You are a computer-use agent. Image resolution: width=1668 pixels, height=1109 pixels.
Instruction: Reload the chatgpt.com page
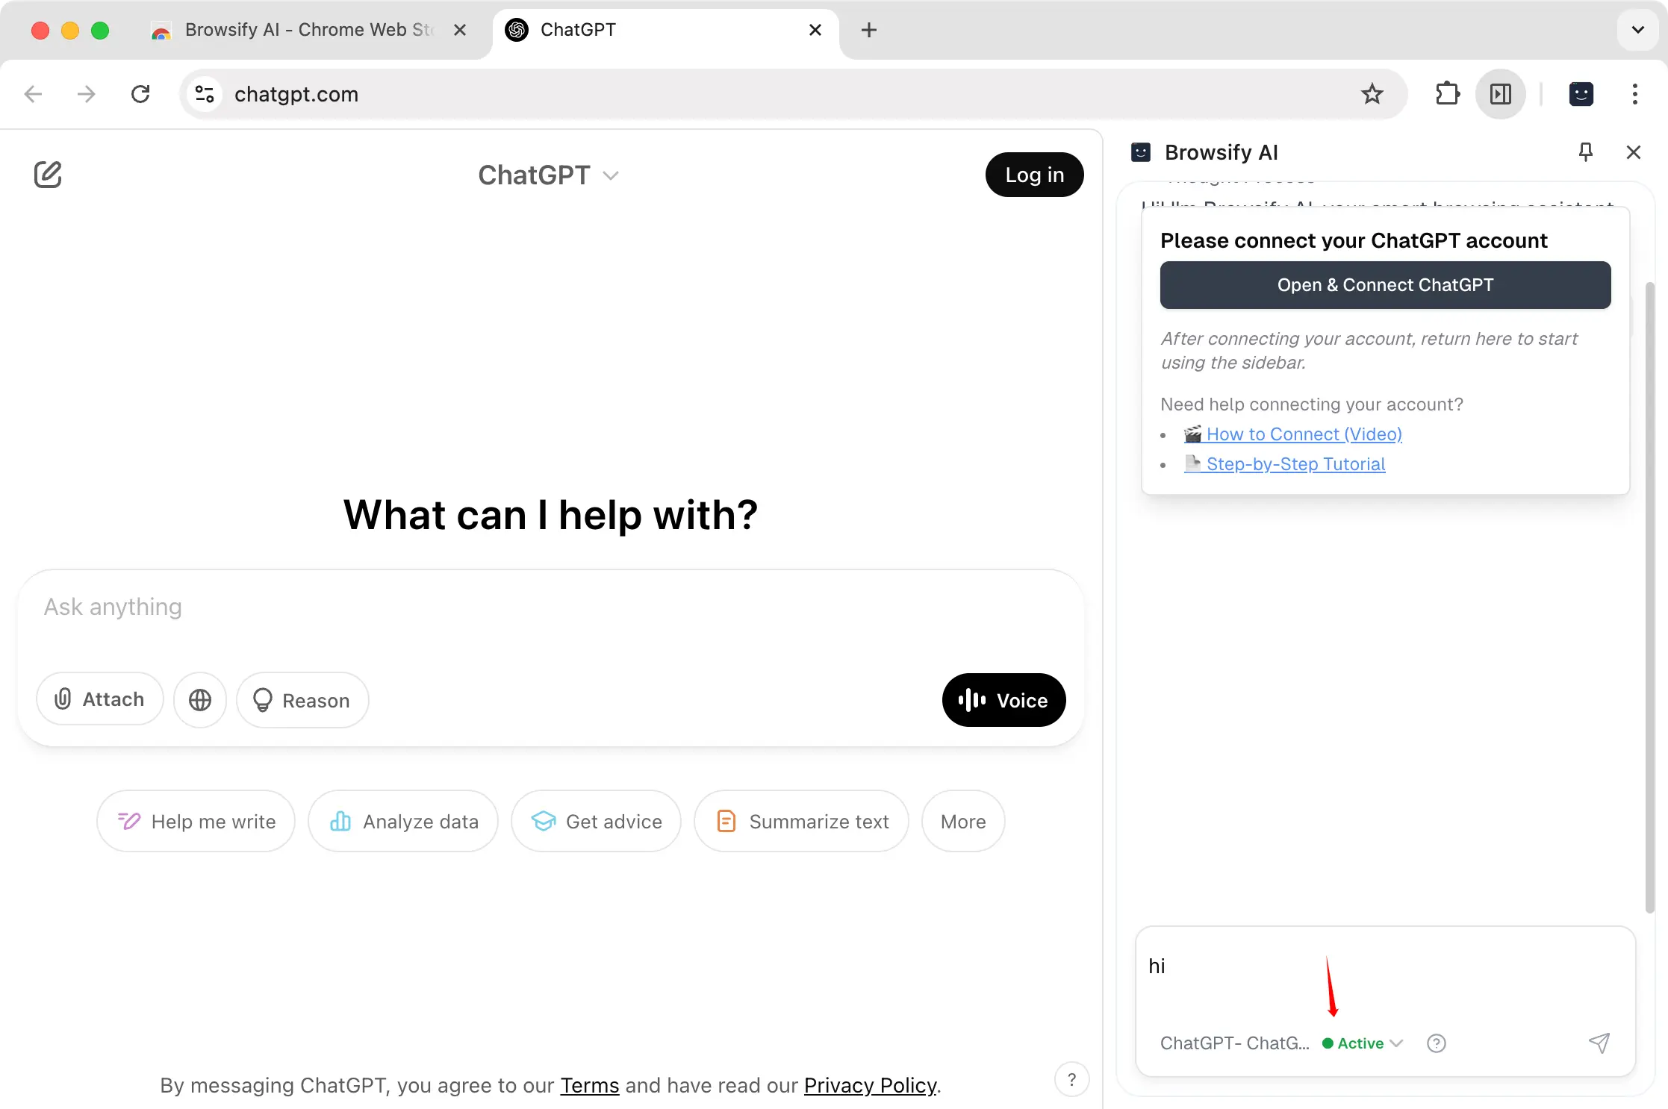[140, 94]
